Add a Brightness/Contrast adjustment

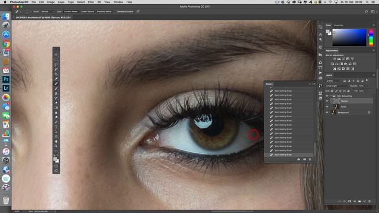pyautogui.click(x=335, y=59)
